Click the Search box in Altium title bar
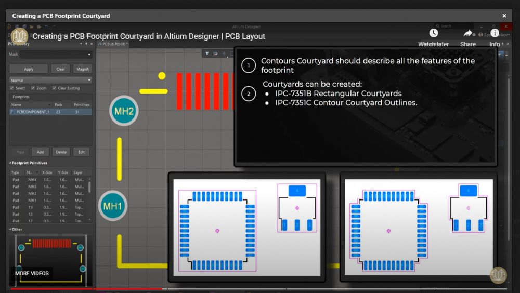 point(453,26)
